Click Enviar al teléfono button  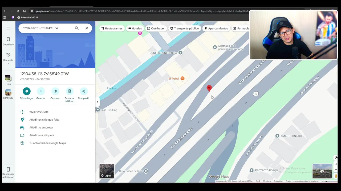point(70,95)
